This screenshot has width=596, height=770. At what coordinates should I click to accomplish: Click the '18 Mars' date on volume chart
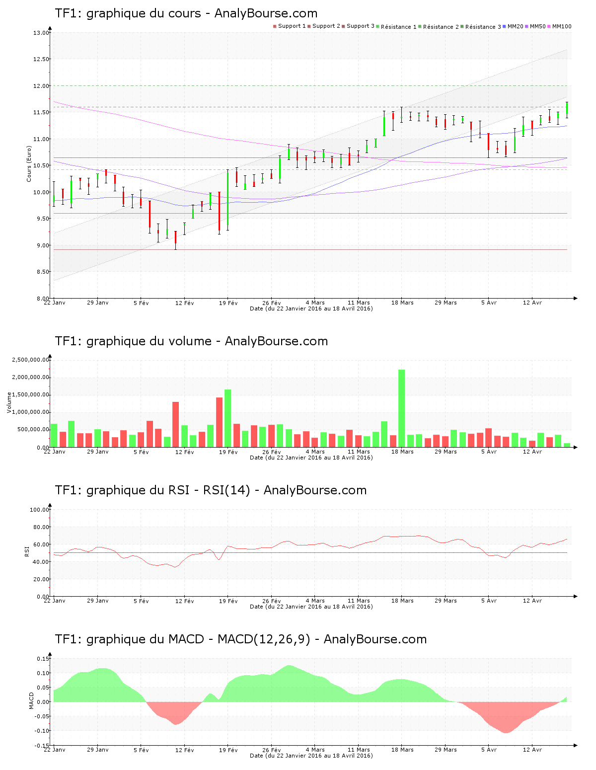coord(402,452)
